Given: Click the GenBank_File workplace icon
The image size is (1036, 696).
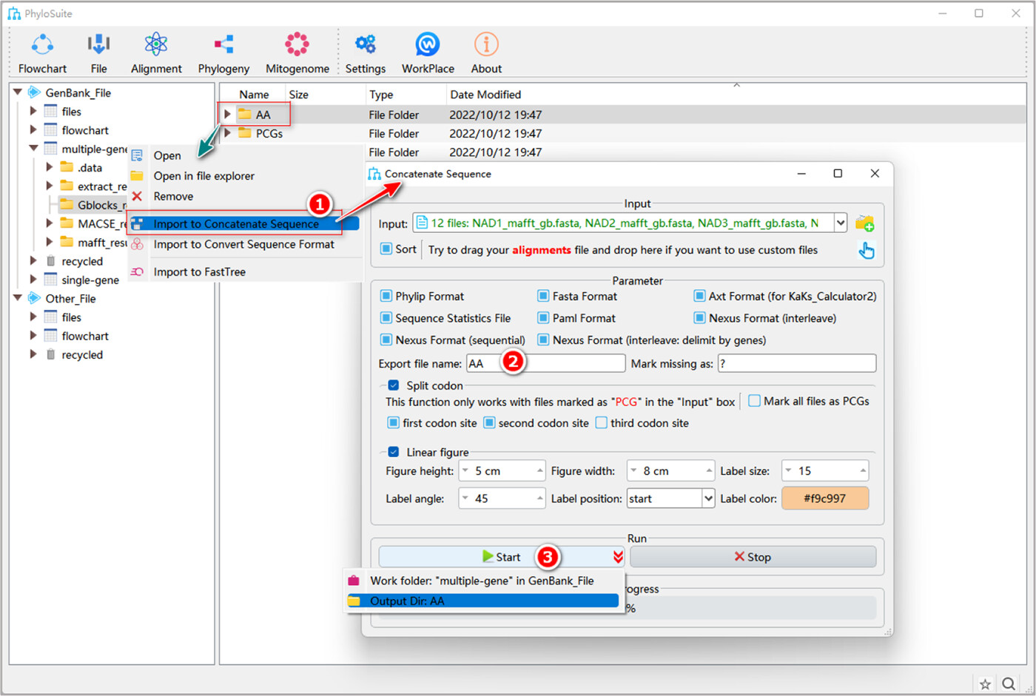Looking at the screenshot, I should 34,92.
